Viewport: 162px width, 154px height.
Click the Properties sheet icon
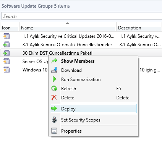tap(54, 131)
